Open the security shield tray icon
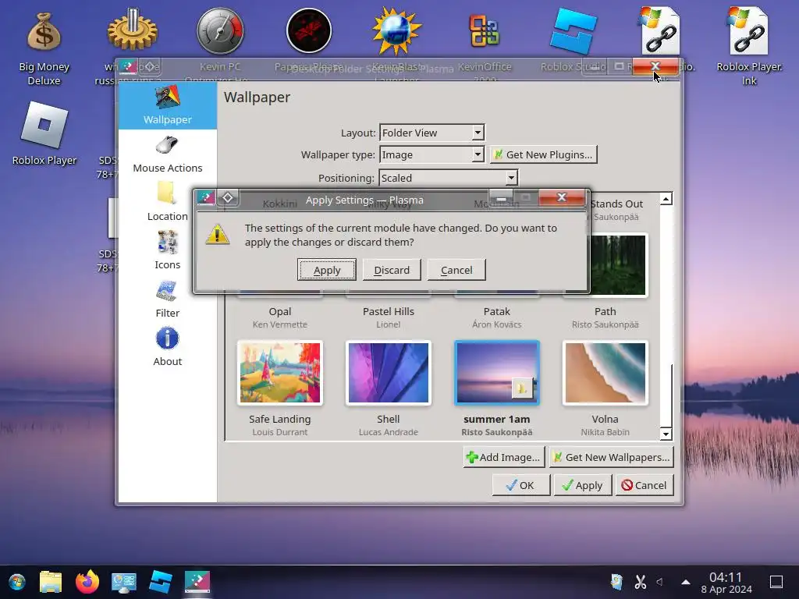The width and height of the screenshot is (799, 599). point(616,582)
